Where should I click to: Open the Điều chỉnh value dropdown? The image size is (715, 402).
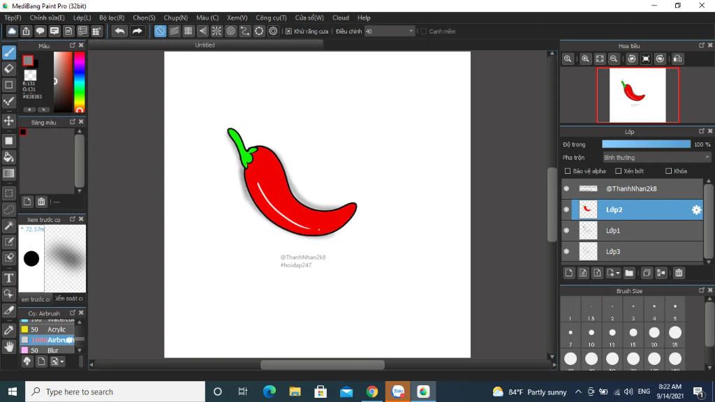(390, 31)
